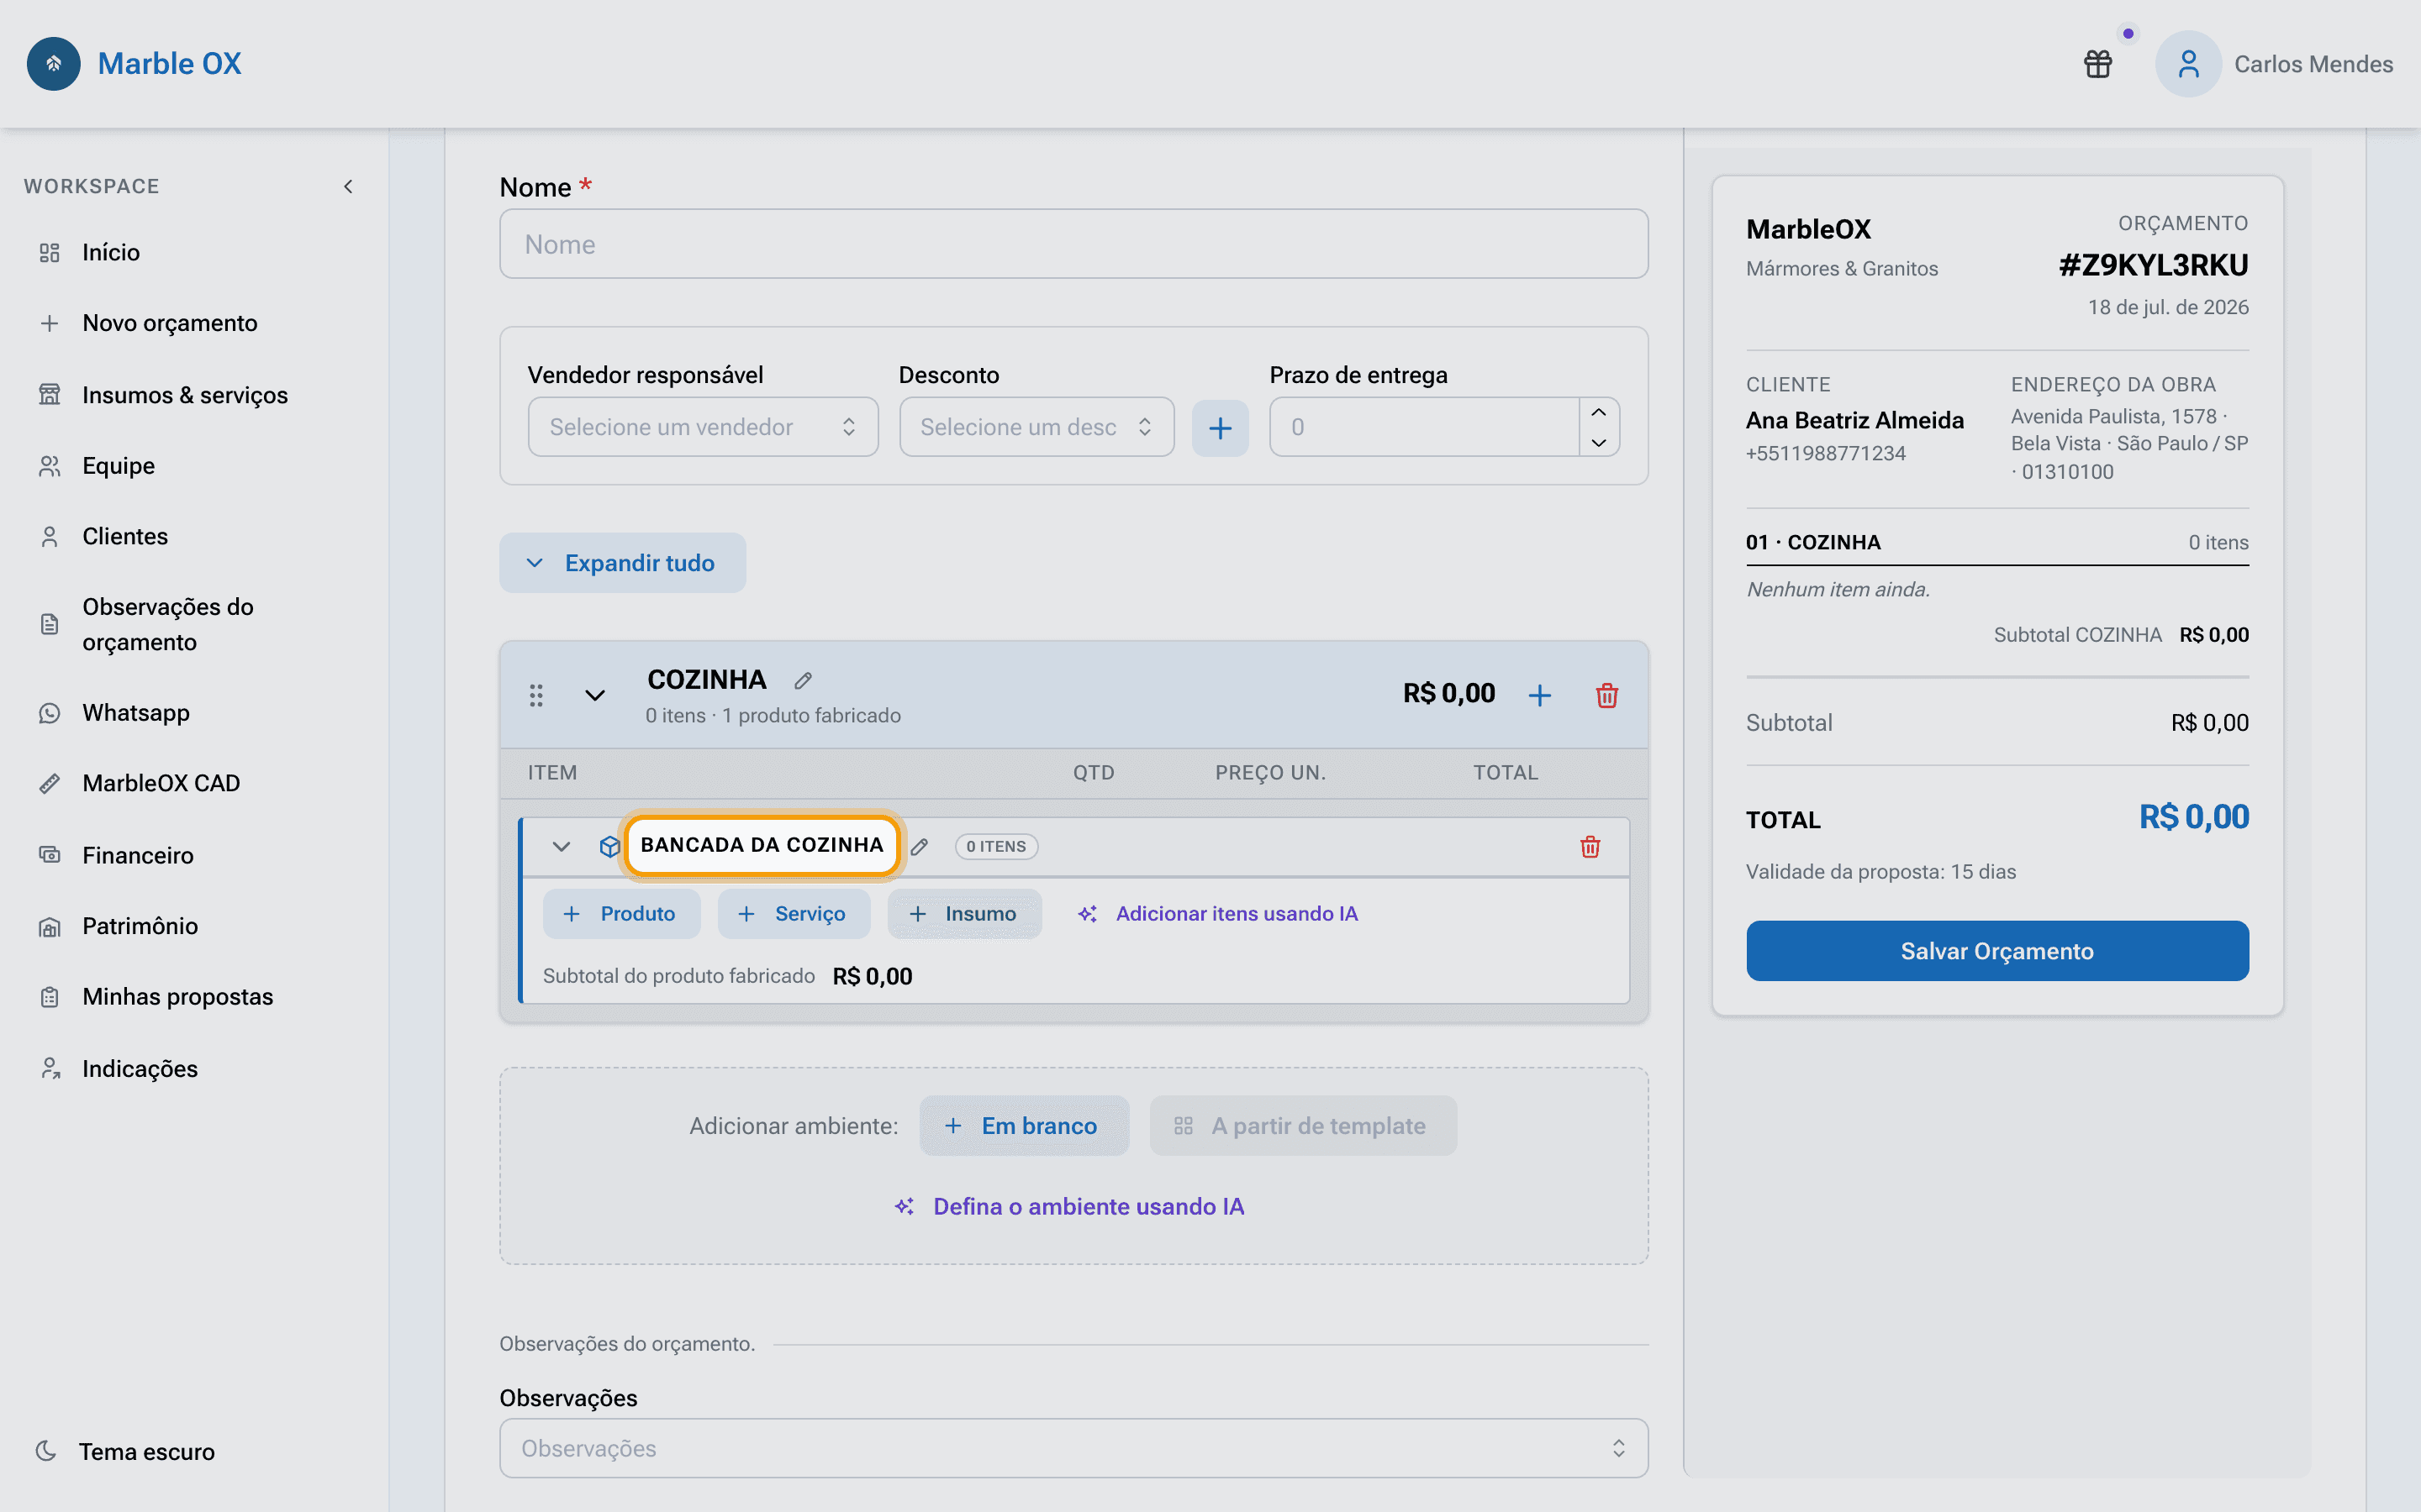Collapse BANCADA DA COZINHA row

click(x=562, y=847)
